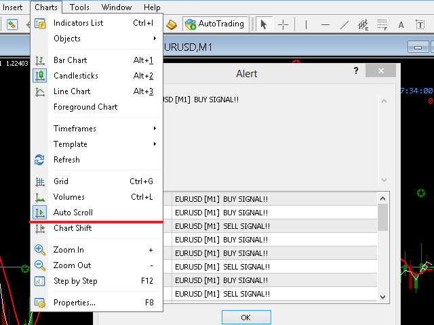Minimize the EURUSD,M1 chart window
This screenshot has width=434, height=325.
tap(418, 47)
